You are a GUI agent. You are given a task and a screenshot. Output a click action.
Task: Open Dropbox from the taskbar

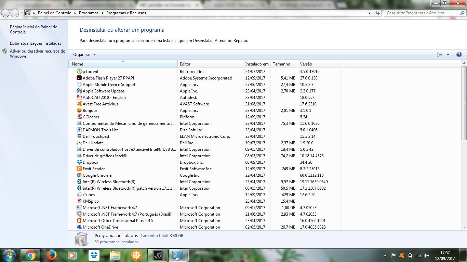pos(94,255)
